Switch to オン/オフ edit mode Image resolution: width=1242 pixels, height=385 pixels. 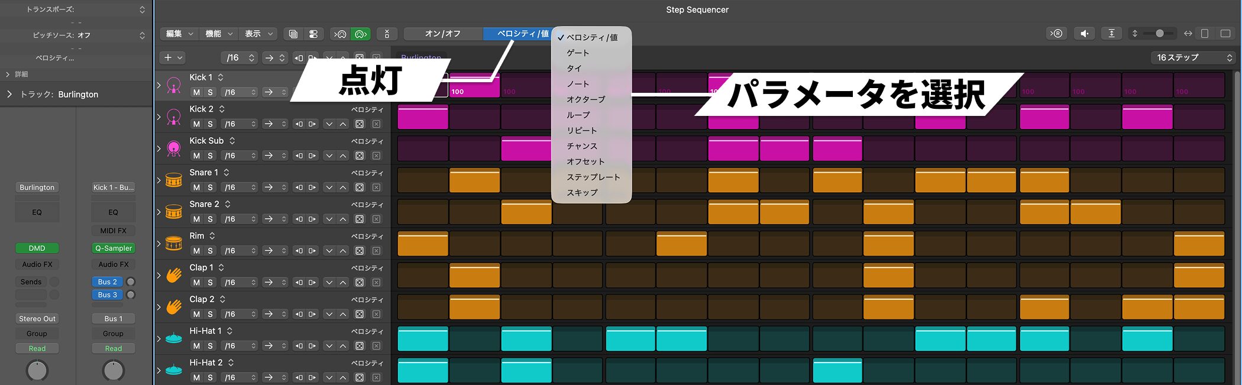click(442, 34)
